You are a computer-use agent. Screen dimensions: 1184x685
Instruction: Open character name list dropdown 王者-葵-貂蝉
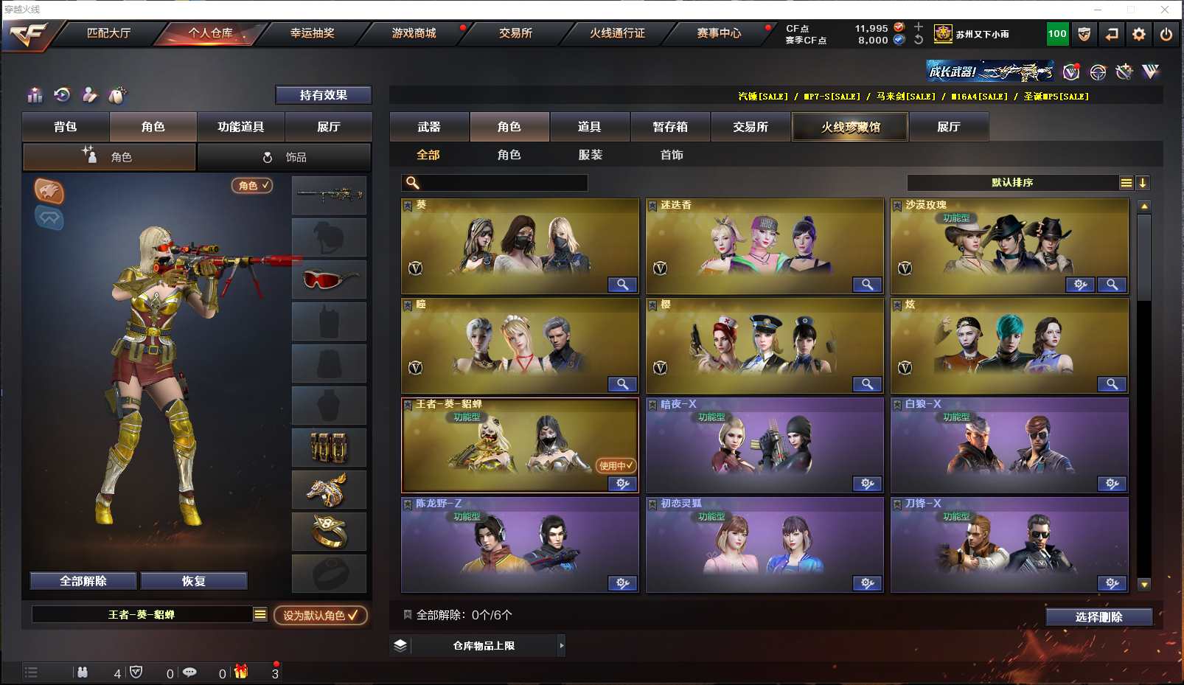[x=260, y=615]
